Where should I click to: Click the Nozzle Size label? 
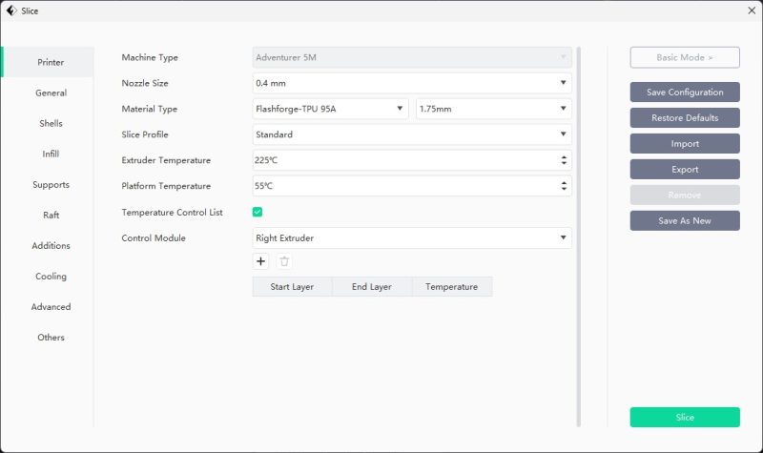click(x=145, y=83)
